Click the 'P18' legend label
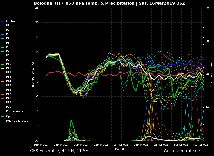Image resolution: width=214 pixels, height=156 pixels. (x=9, y=98)
